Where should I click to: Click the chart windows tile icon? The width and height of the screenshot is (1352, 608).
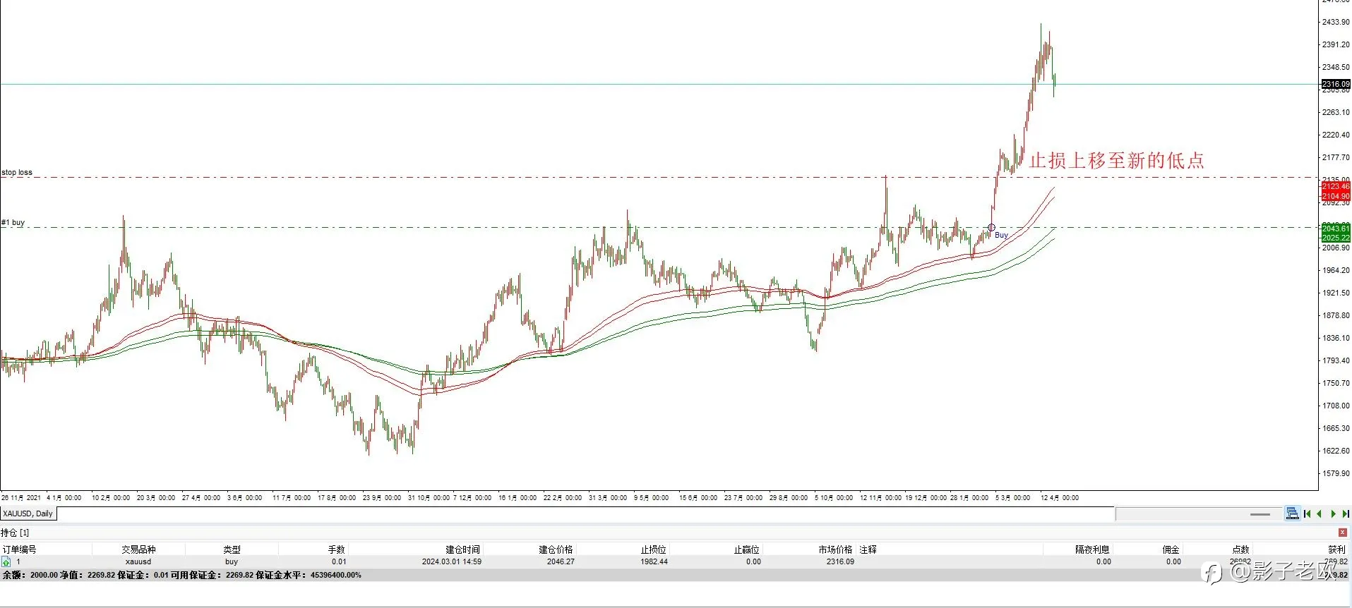1292,513
